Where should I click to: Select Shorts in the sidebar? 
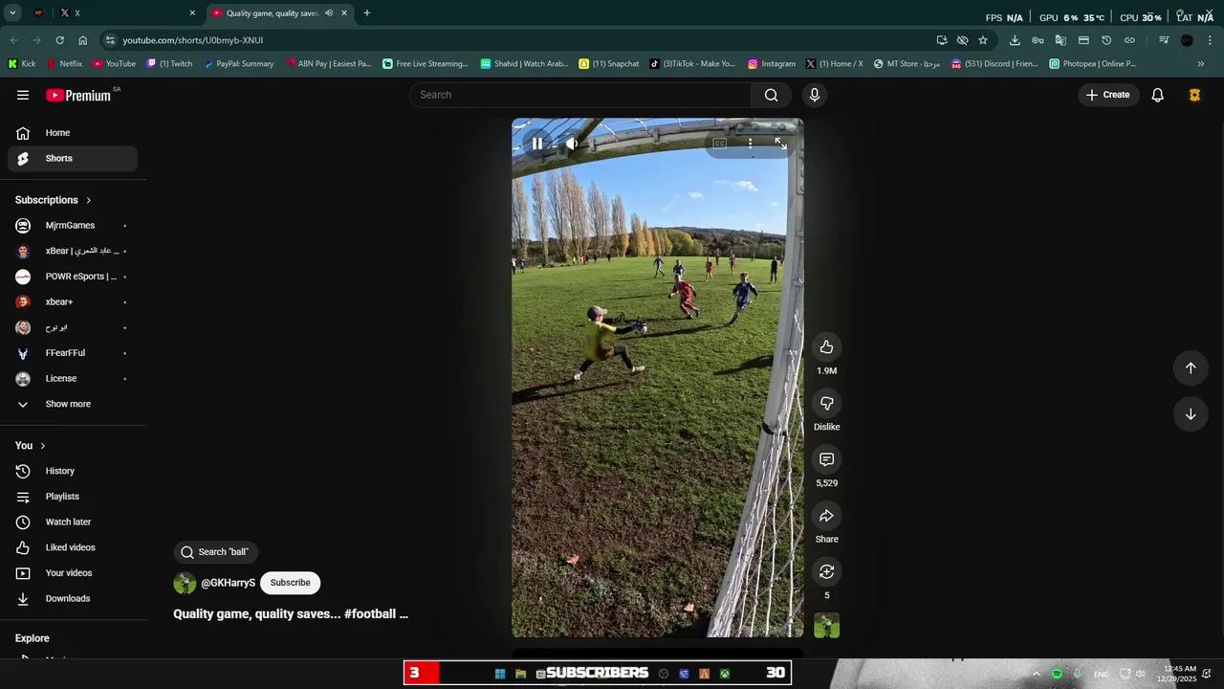point(73,158)
